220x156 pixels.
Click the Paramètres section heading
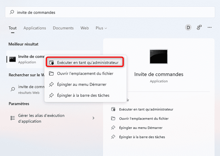(19, 104)
